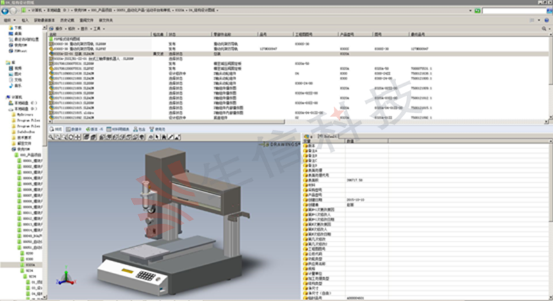Open the 组织 dropdown in Explorer toolbar
Image resolution: width=553 pixels, height=301 pixels.
click(x=9, y=20)
